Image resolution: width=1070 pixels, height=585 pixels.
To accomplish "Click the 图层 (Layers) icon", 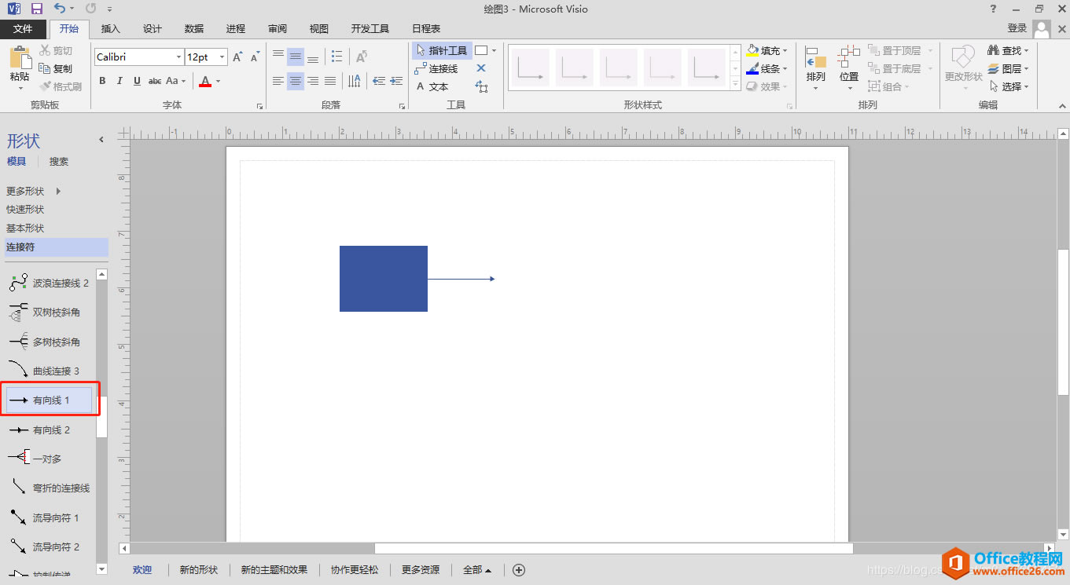I will 1009,68.
